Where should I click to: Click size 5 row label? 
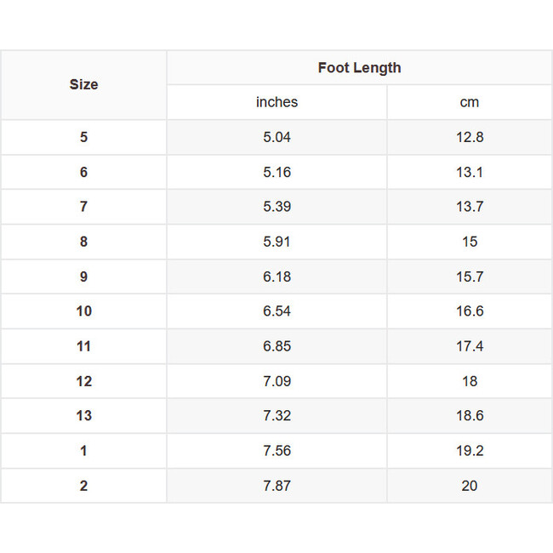click(83, 137)
